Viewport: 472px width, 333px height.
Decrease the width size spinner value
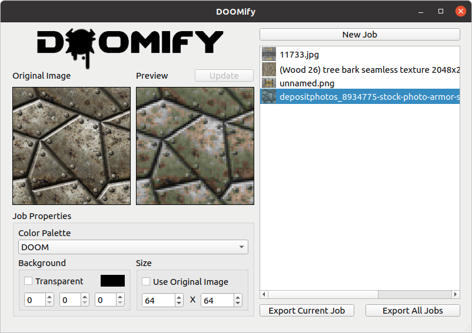pyautogui.click(x=179, y=304)
